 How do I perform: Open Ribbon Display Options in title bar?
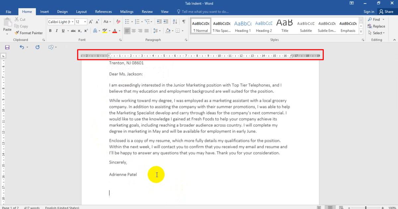pos(352,3)
